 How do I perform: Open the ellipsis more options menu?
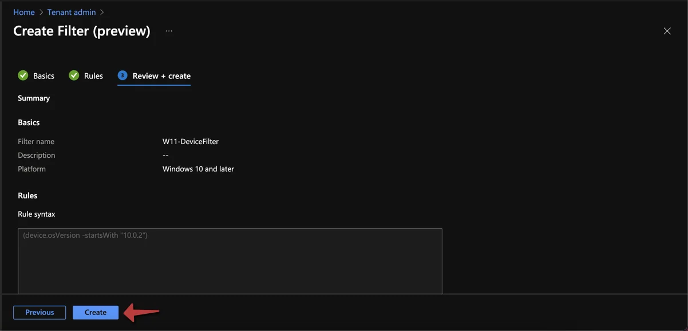169,31
